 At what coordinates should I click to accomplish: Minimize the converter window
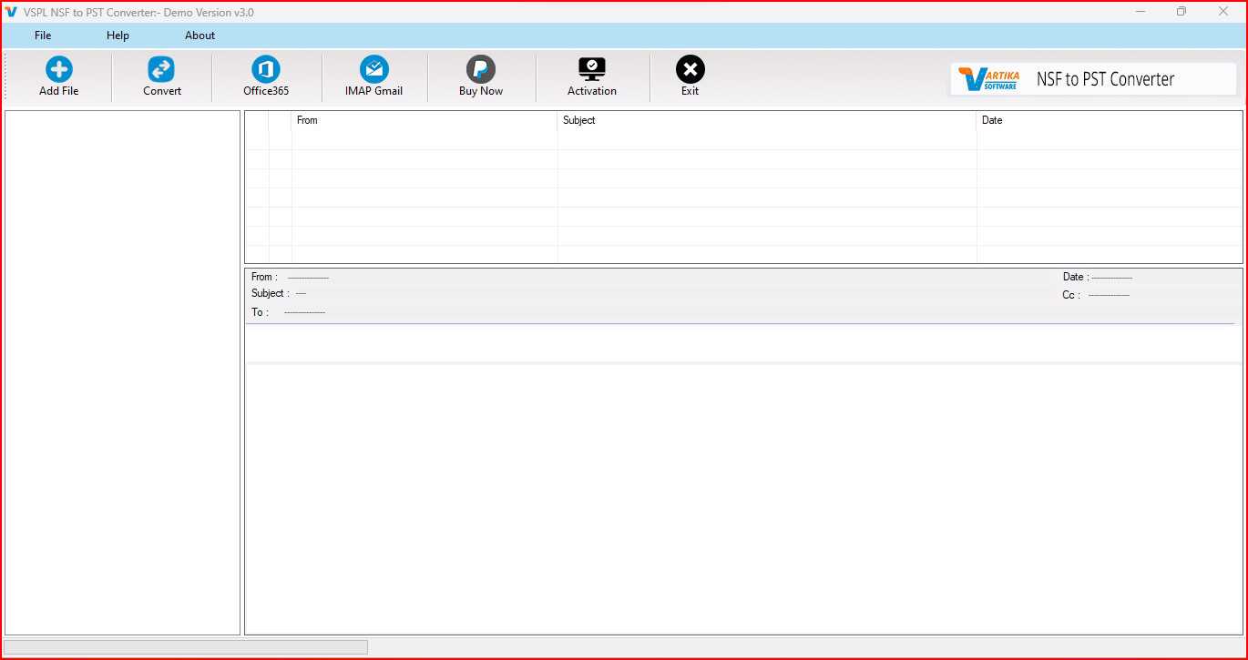pos(1141,12)
